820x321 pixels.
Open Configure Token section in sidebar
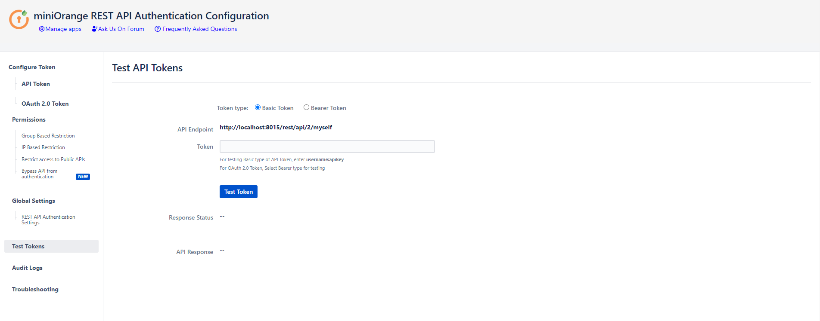[32, 67]
